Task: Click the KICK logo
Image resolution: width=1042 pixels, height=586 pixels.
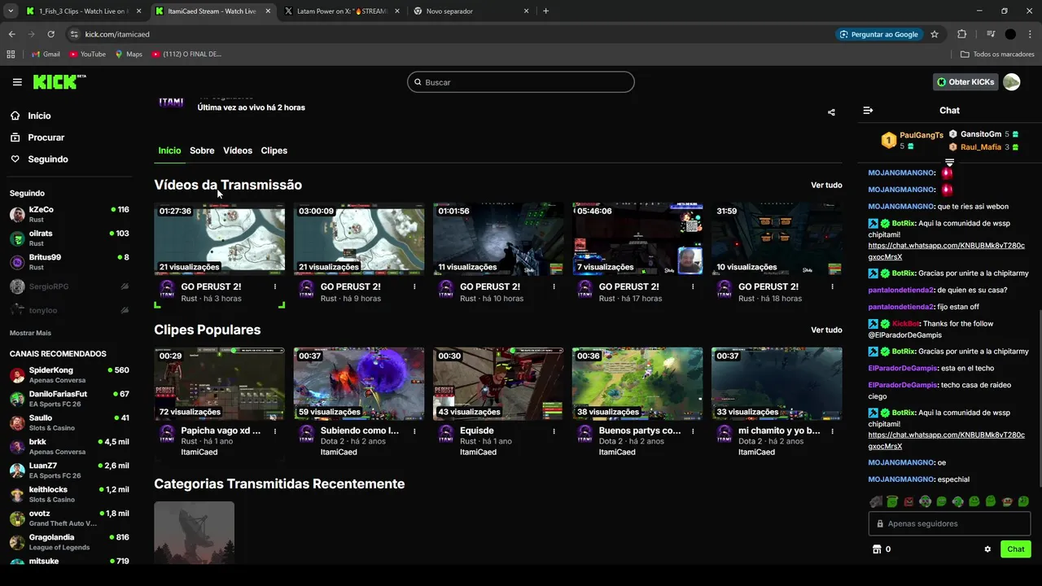Action: pos(59,81)
